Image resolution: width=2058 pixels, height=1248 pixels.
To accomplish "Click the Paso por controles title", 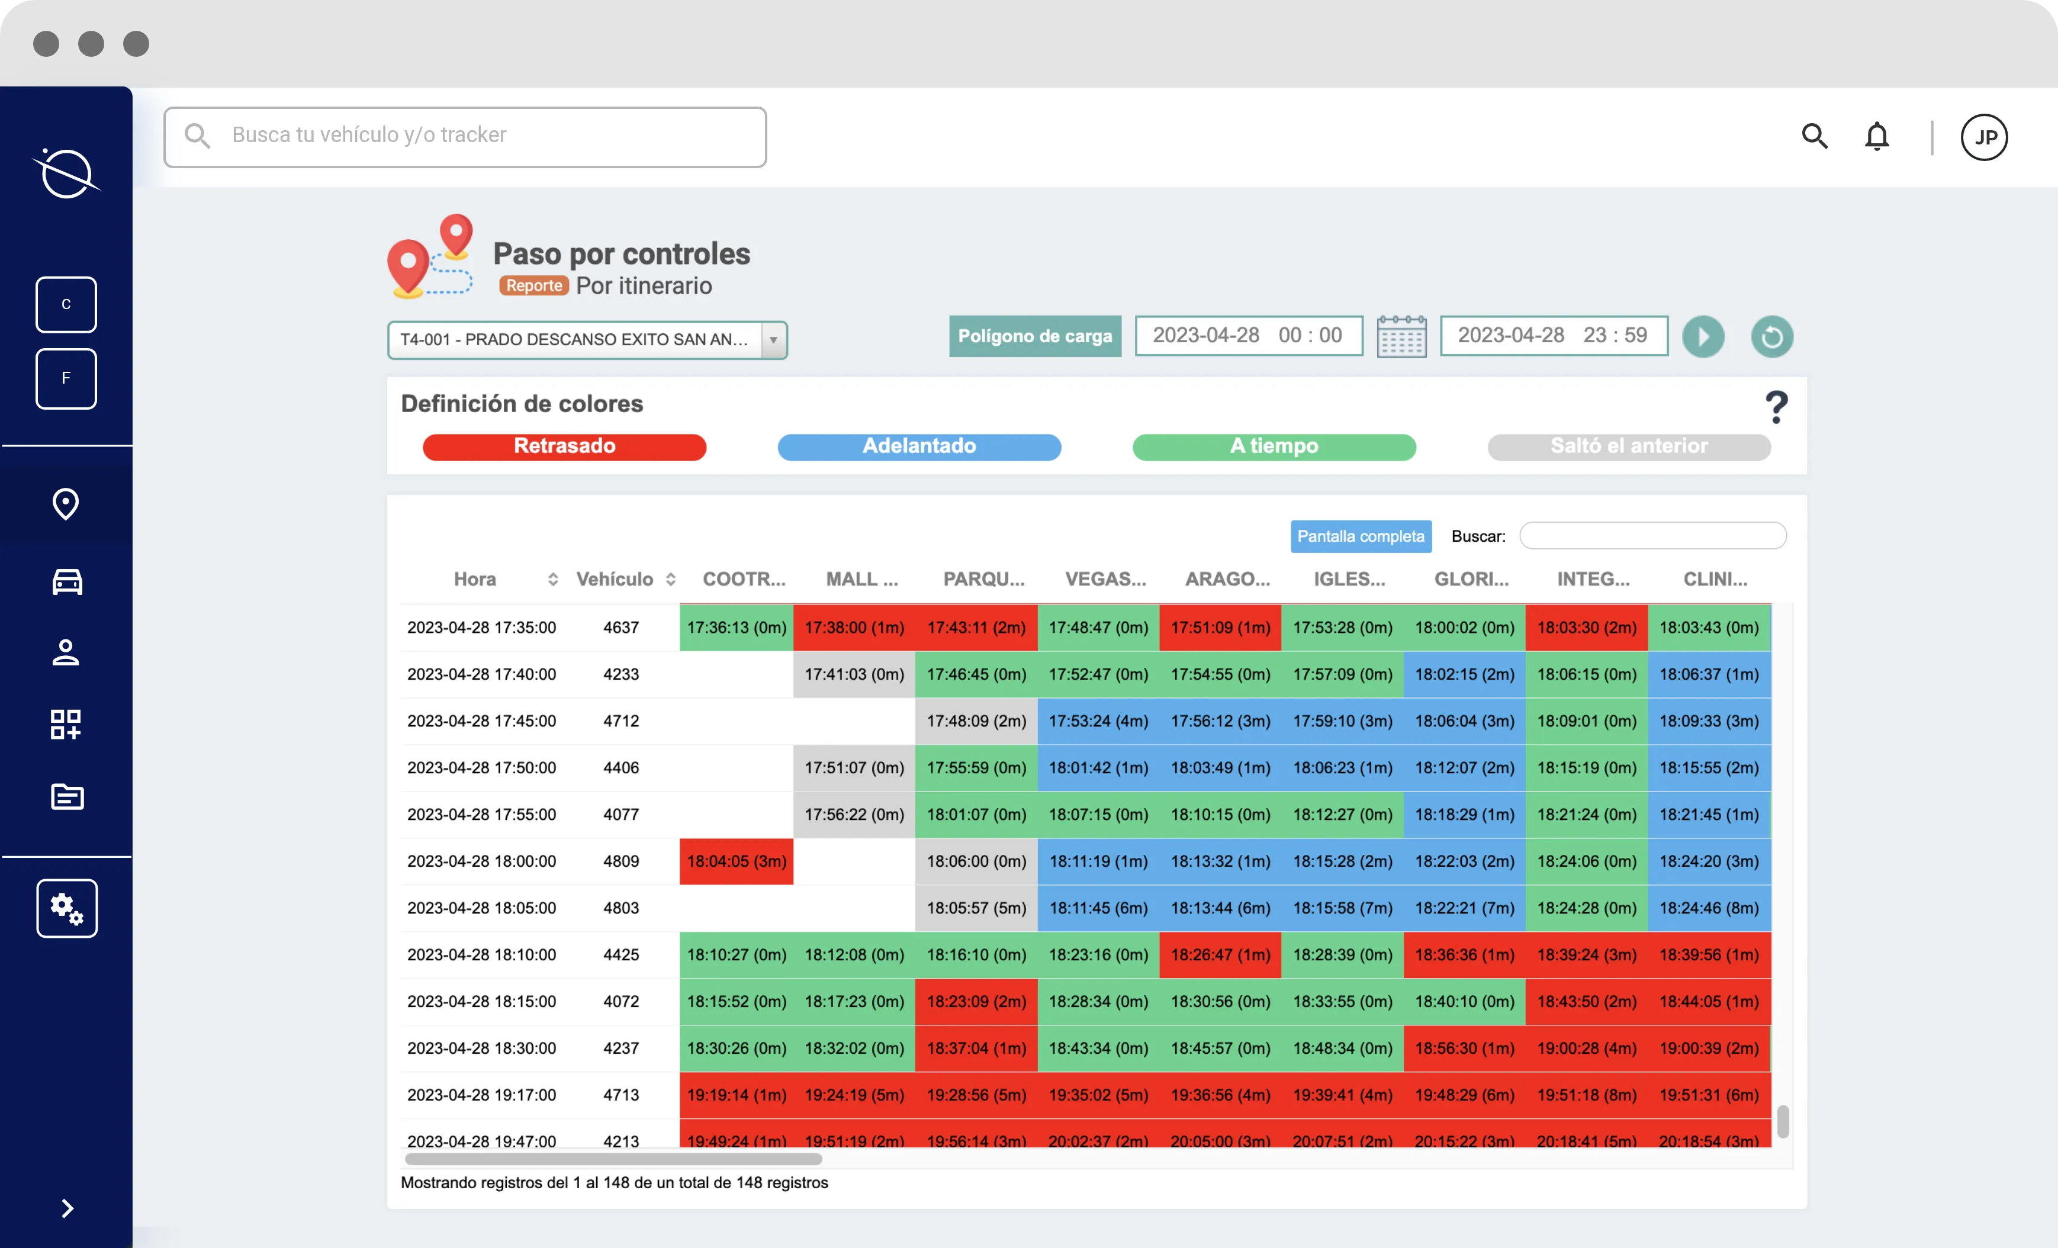I will coord(622,254).
